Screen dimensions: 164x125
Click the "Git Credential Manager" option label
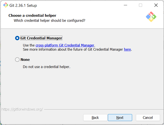(x=41, y=38)
